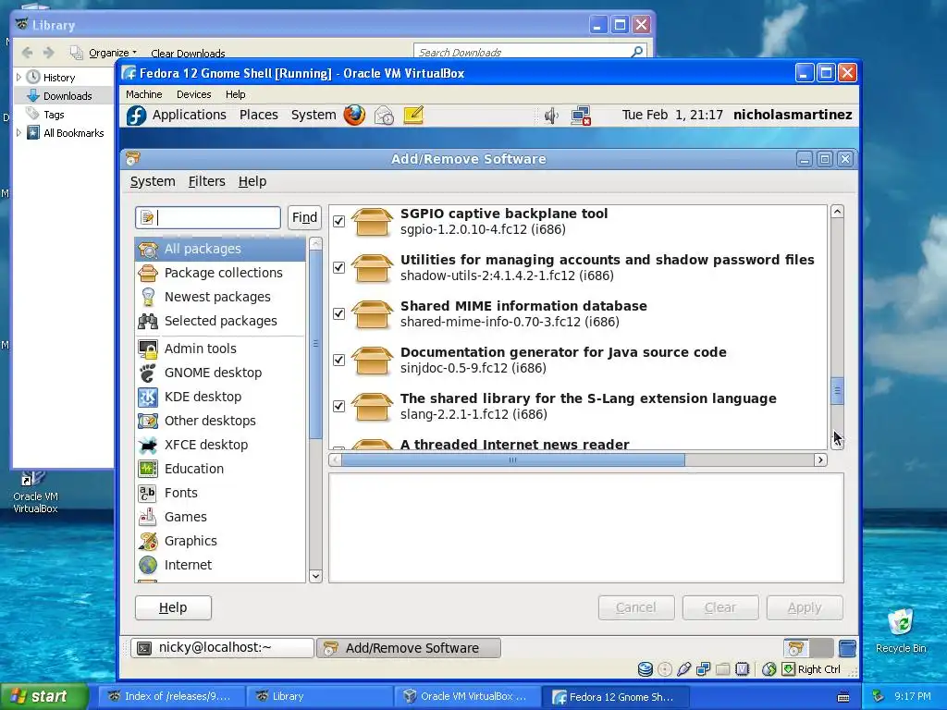The height and width of the screenshot is (710, 947).
Task: Open the GNOME Places menu
Action: [259, 115]
